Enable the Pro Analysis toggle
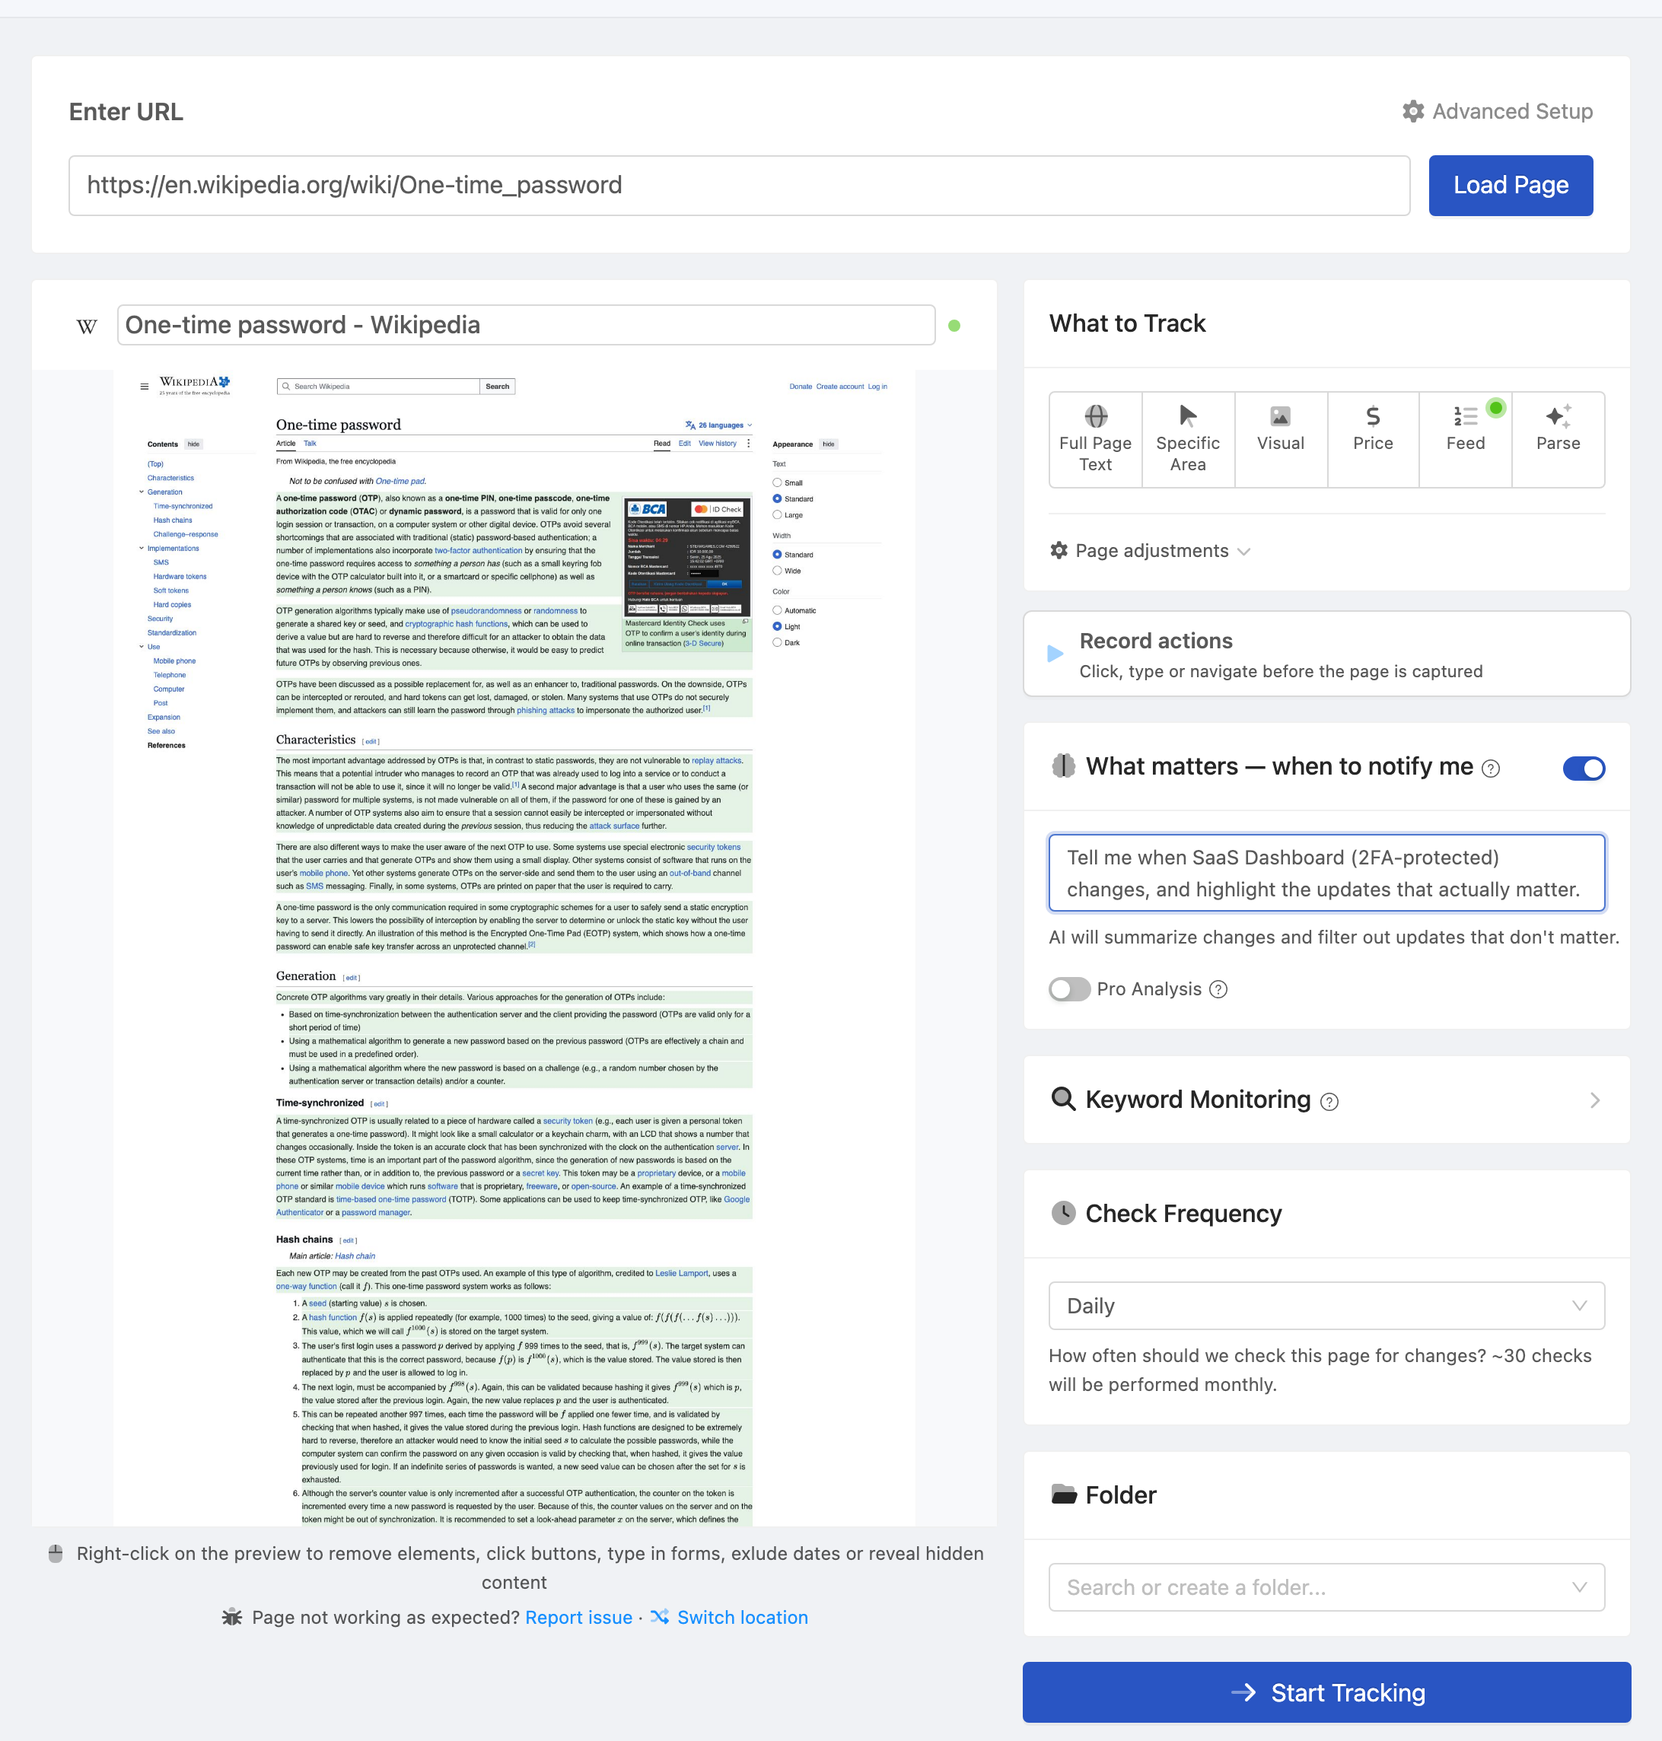Screen dimensions: 1662x1741 [x=1069, y=988]
